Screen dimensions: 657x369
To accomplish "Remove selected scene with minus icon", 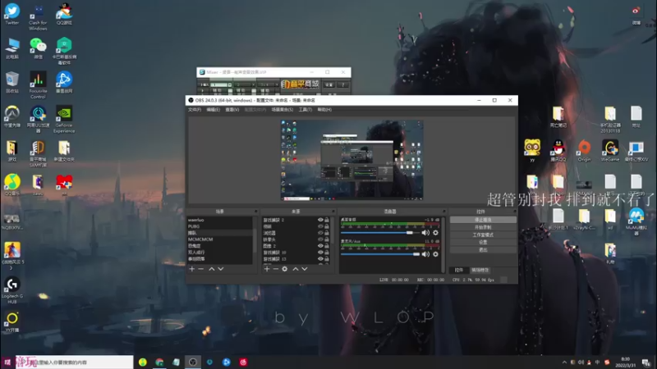I will [x=200, y=269].
